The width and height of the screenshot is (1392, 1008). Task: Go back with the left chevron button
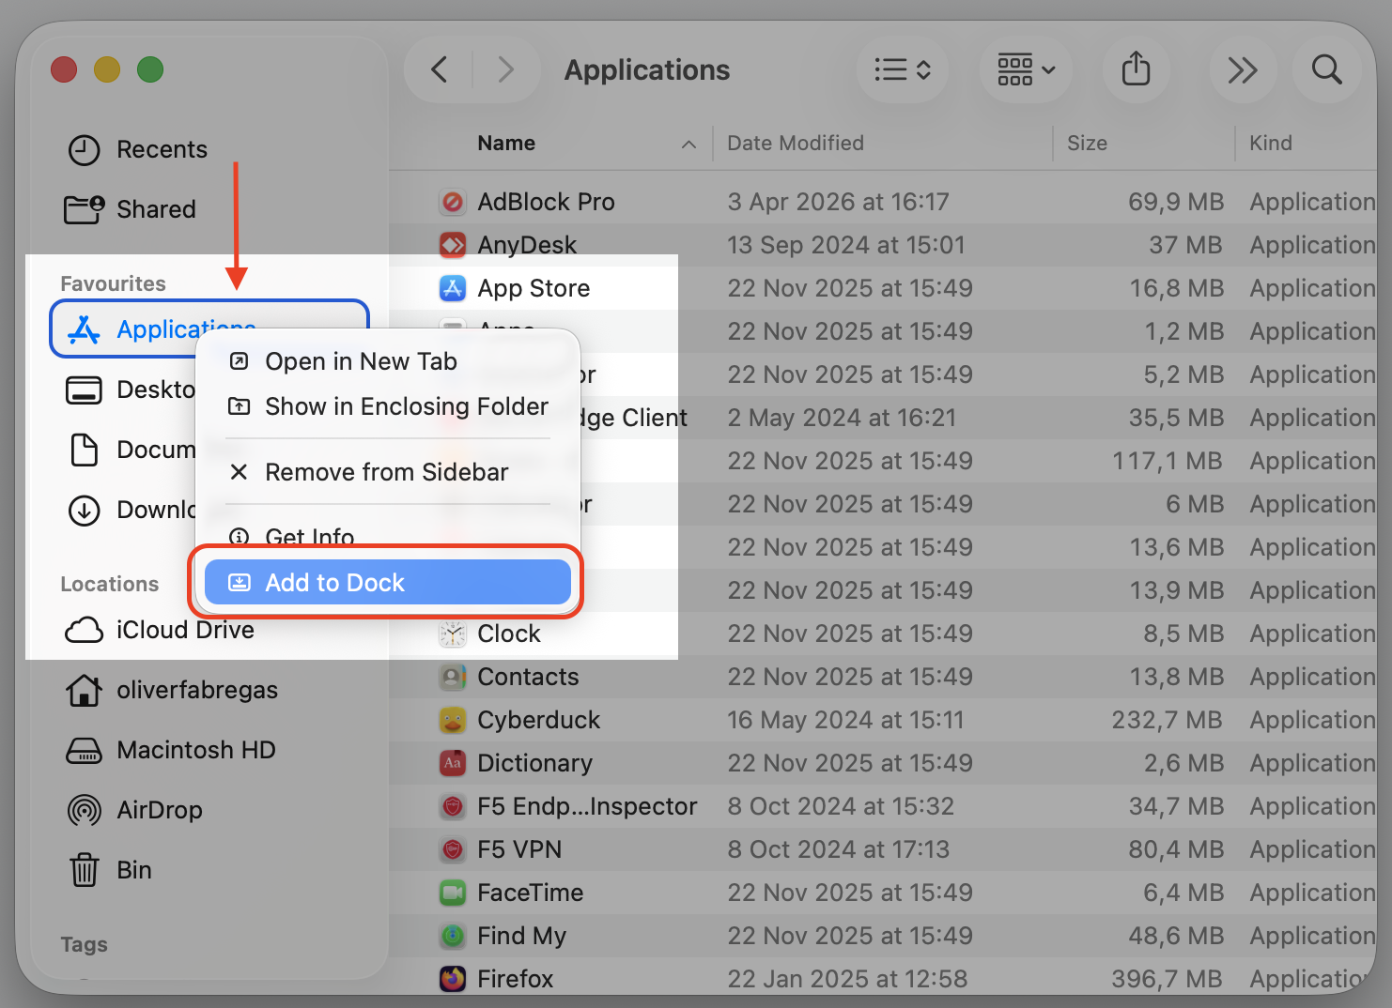click(439, 69)
